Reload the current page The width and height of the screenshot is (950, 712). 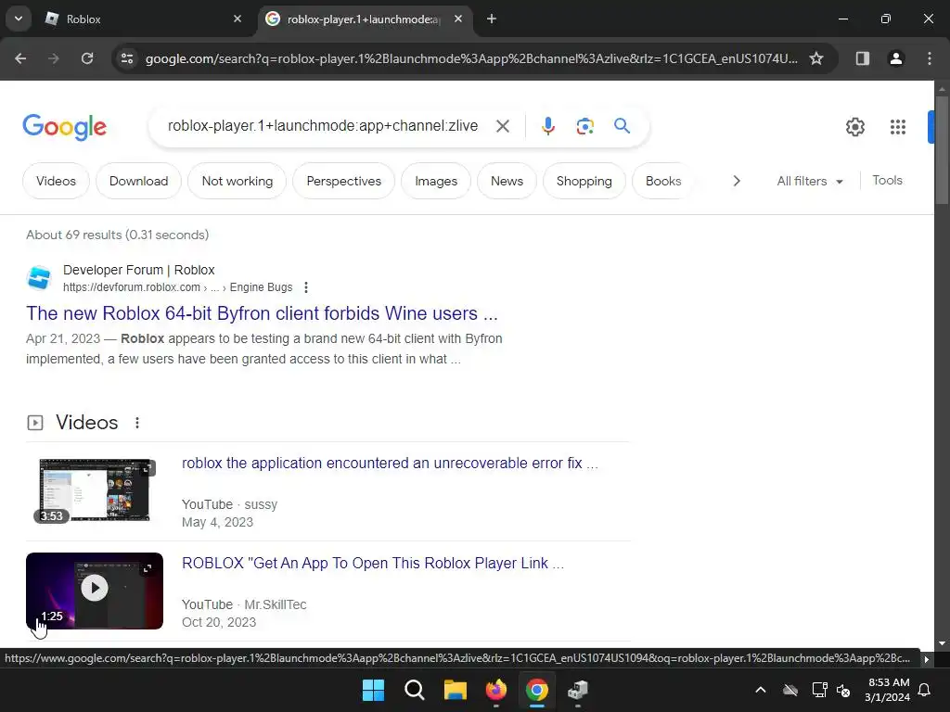coord(87,58)
